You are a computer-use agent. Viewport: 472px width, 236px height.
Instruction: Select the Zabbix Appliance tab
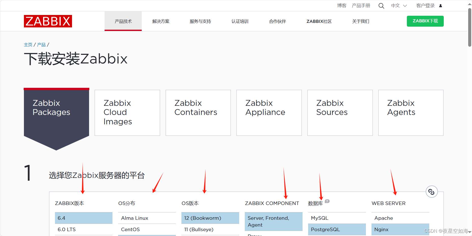pyautogui.click(x=269, y=113)
